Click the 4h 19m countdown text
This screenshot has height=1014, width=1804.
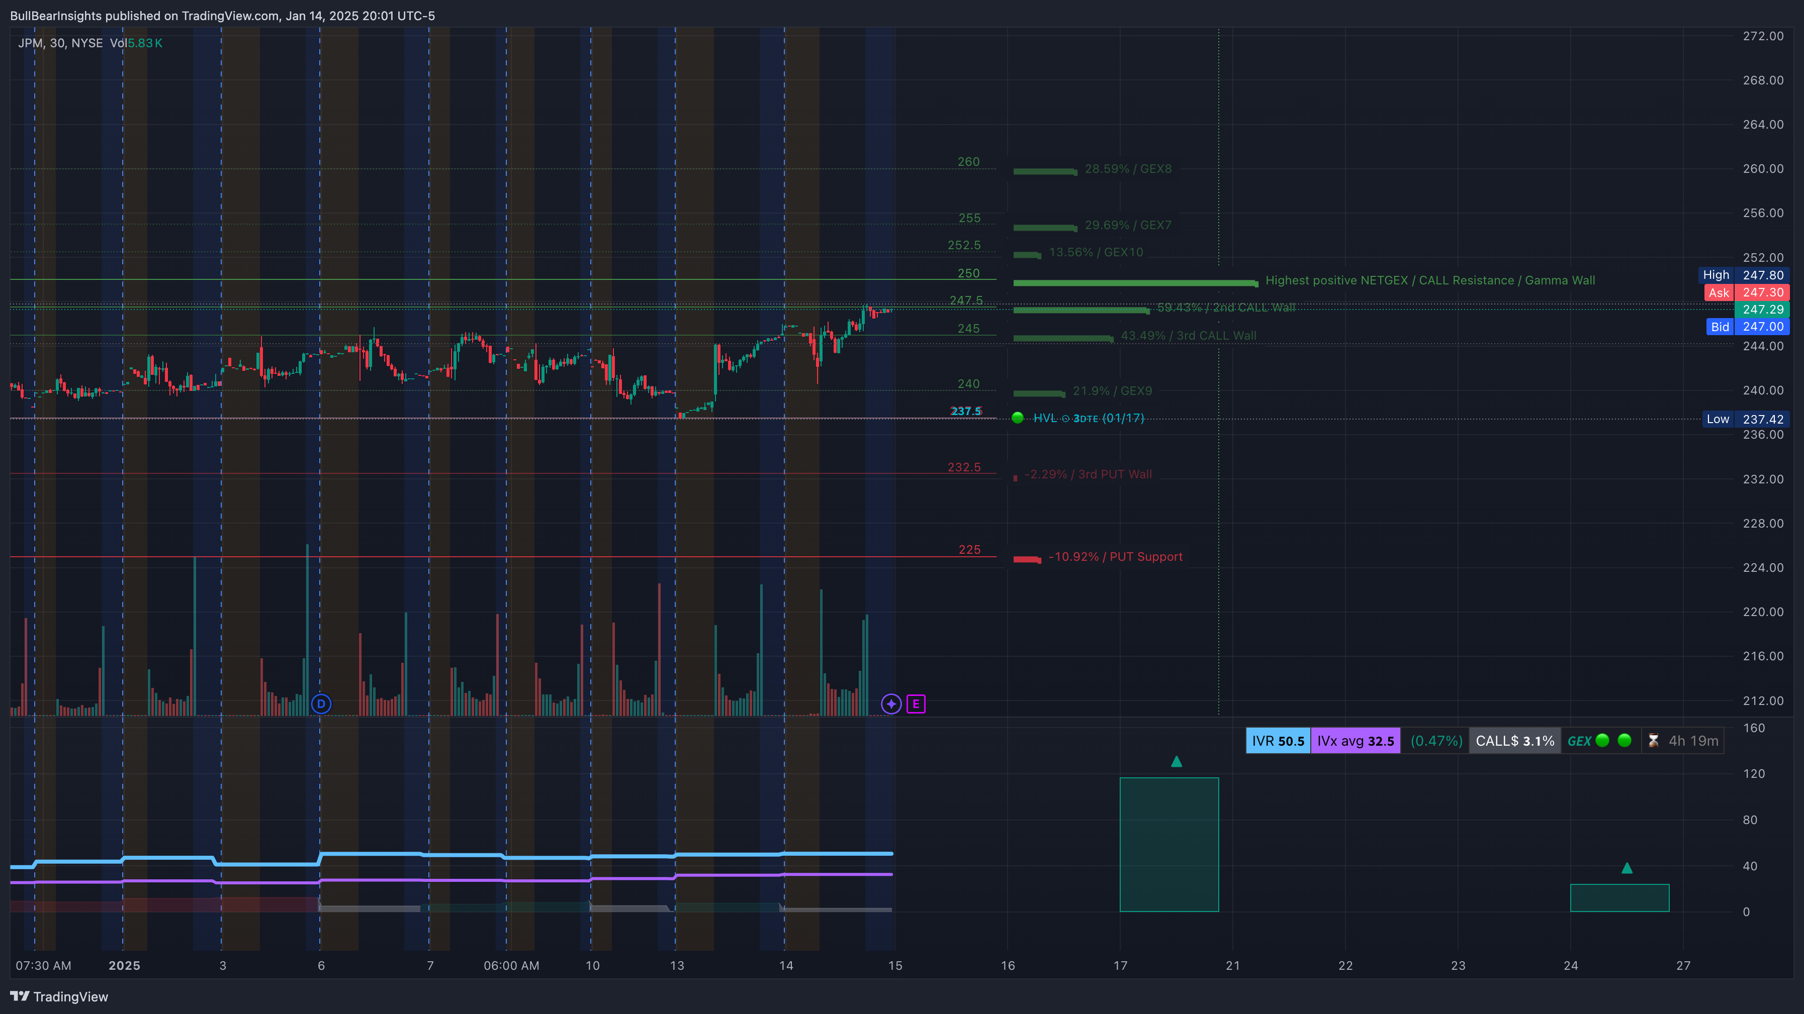[1693, 741]
